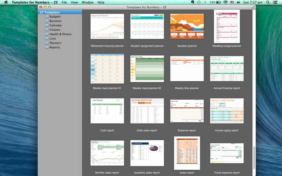This screenshot has height=176, width=282.
Task: Click the menu bar clock Sun 7:37 pm
Action: 253,2
